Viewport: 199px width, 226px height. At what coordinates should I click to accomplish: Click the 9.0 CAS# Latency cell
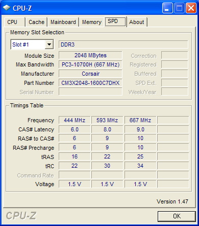tap(140, 129)
